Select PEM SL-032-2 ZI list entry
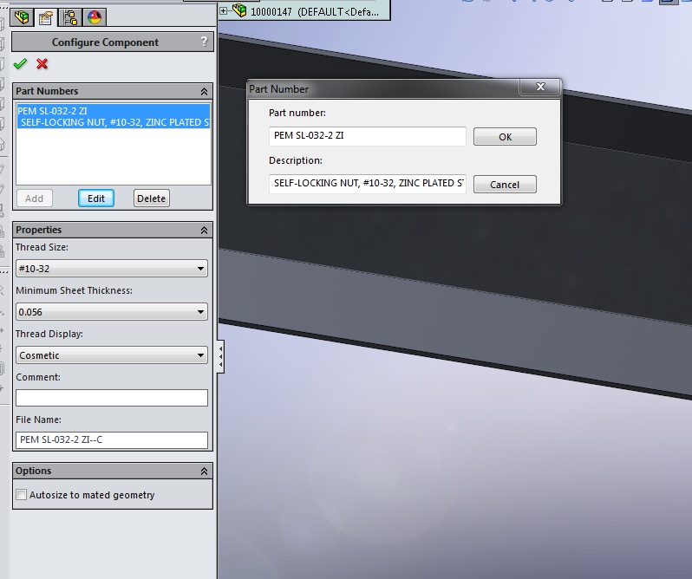This screenshot has width=692, height=579. tap(114, 116)
